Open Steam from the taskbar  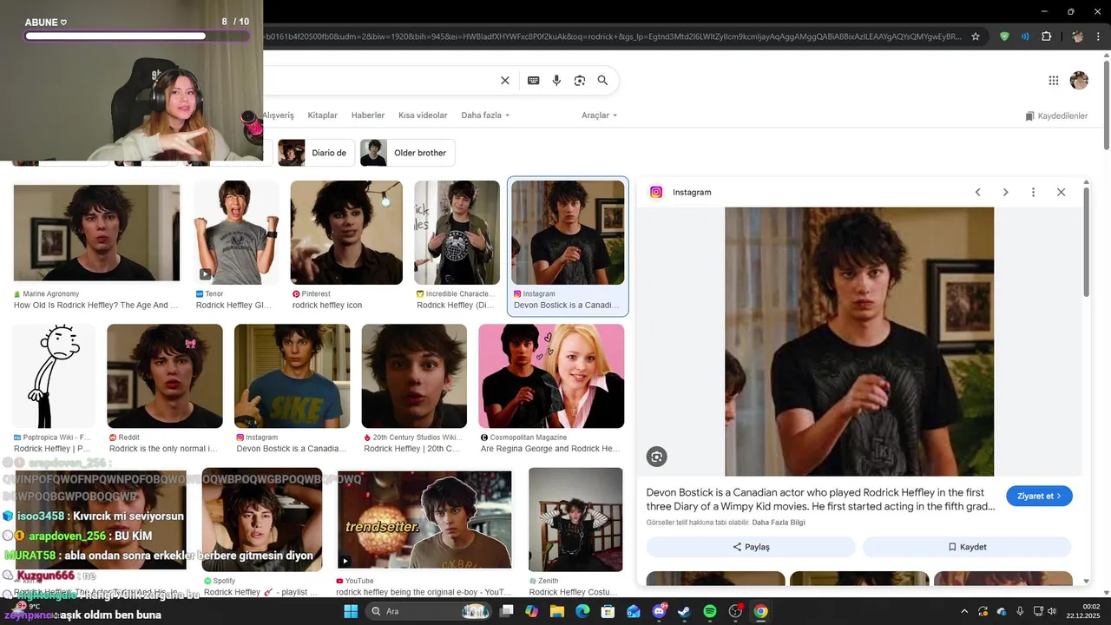684,611
